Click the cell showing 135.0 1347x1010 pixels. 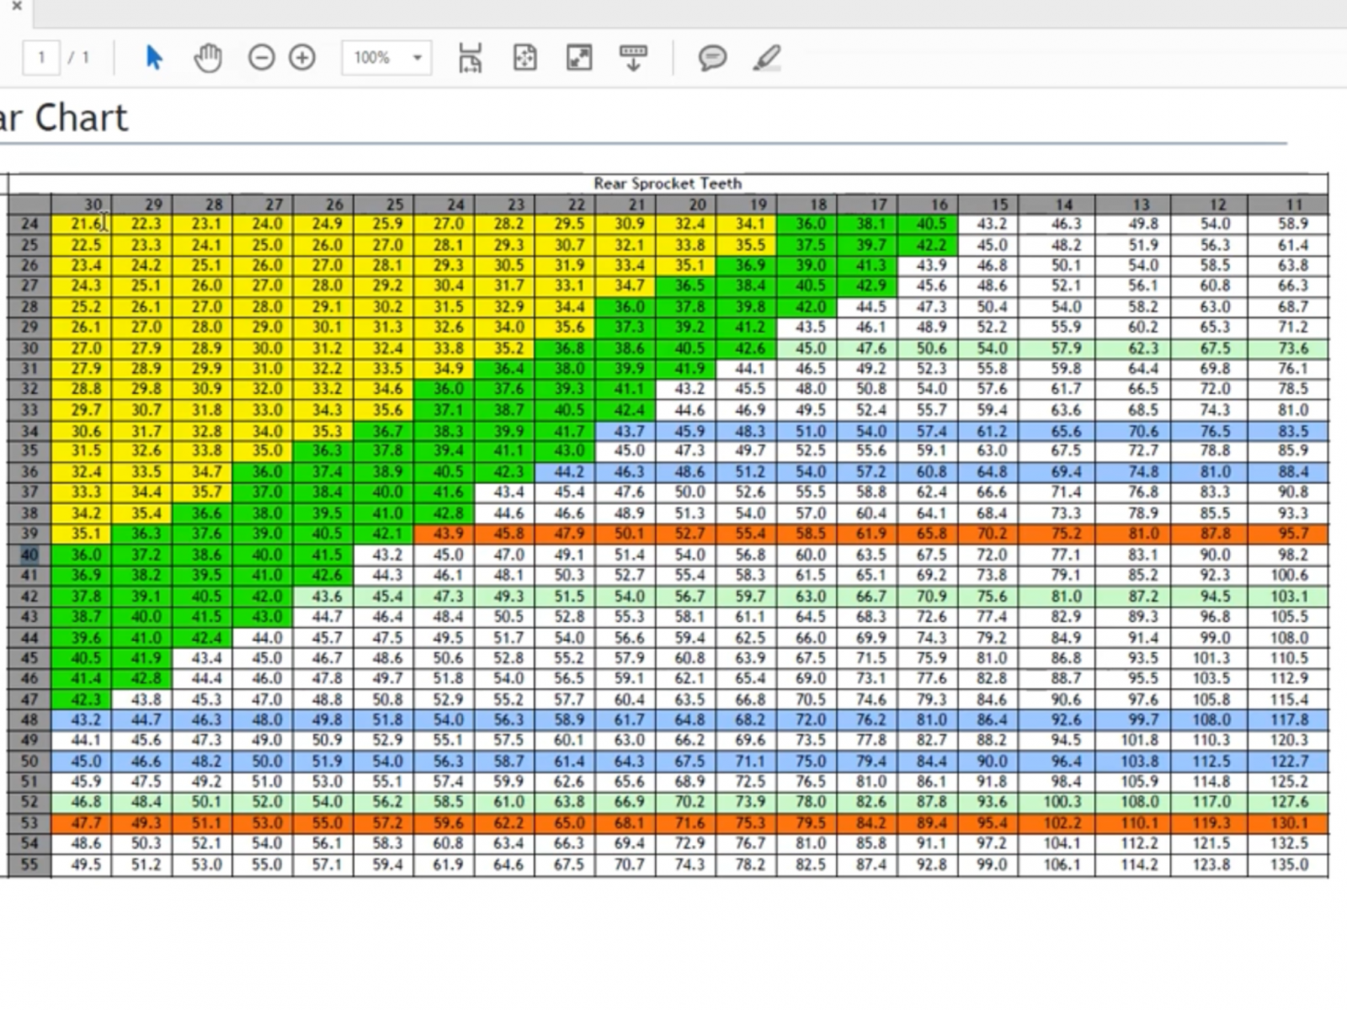1289,864
